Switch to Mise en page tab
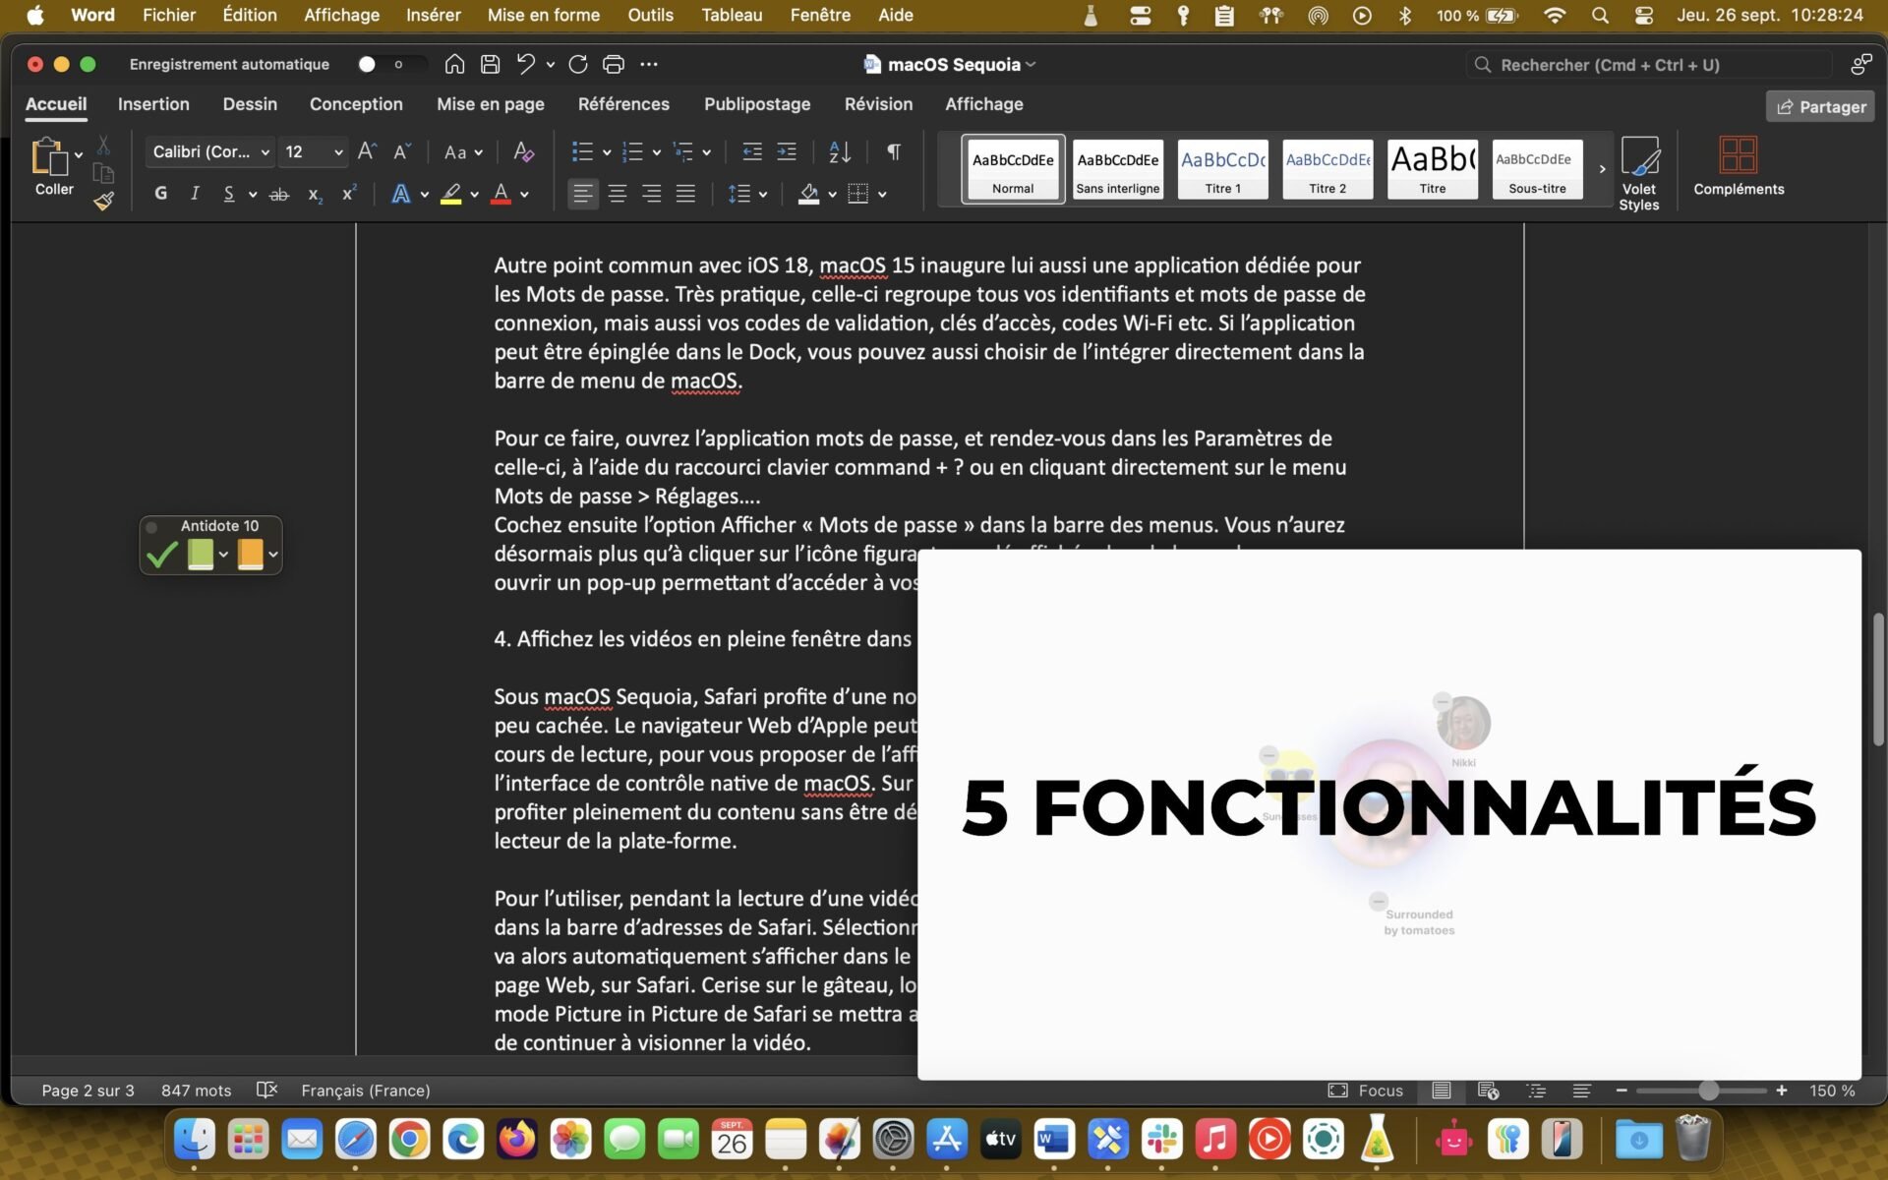This screenshot has width=1888, height=1180. point(491,104)
